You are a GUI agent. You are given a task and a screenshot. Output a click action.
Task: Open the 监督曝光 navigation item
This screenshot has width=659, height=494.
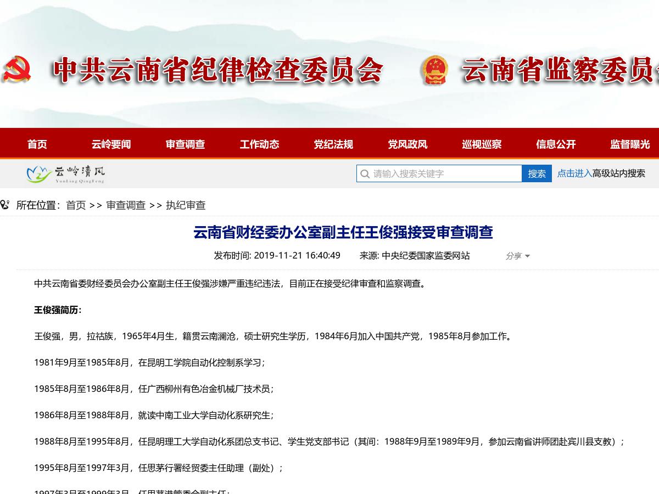coord(630,144)
